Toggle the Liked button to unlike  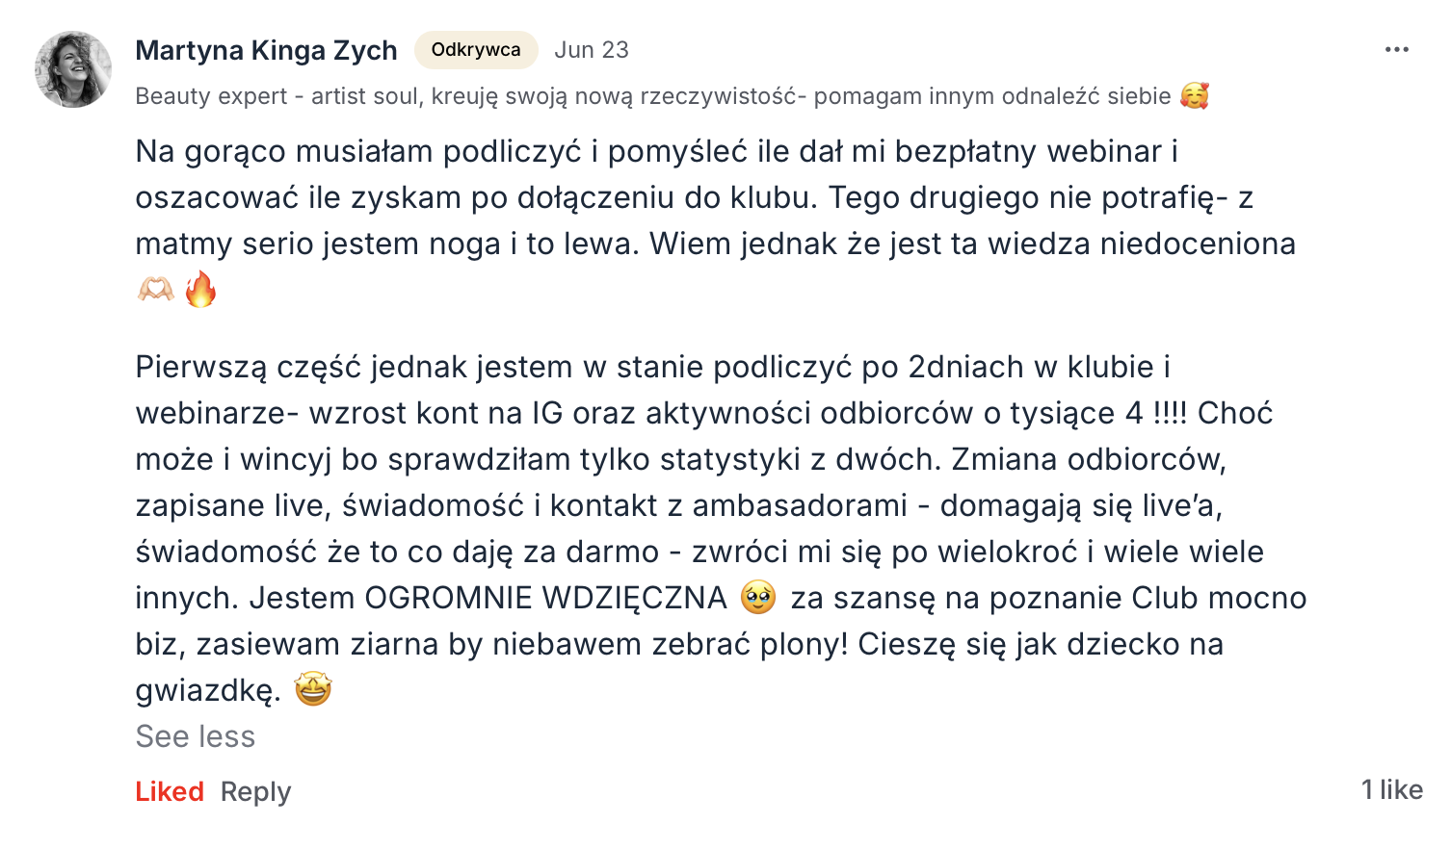[170, 791]
